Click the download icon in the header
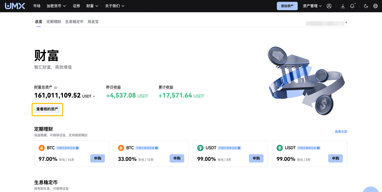The width and height of the screenshot is (382, 192). pos(343,6)
